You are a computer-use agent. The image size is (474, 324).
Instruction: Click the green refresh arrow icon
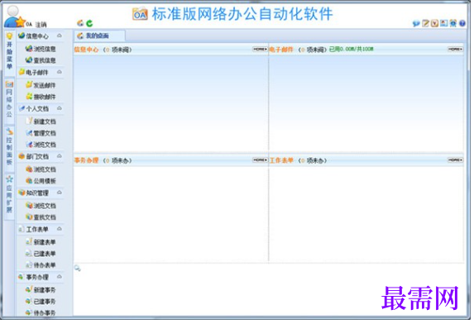[x=89, y=23]
